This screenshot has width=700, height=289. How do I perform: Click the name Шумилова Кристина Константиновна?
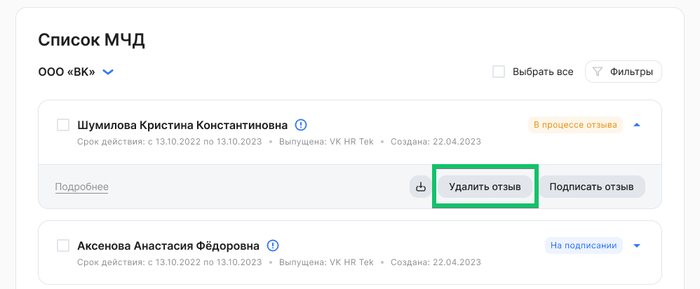(x=182, y=125)
